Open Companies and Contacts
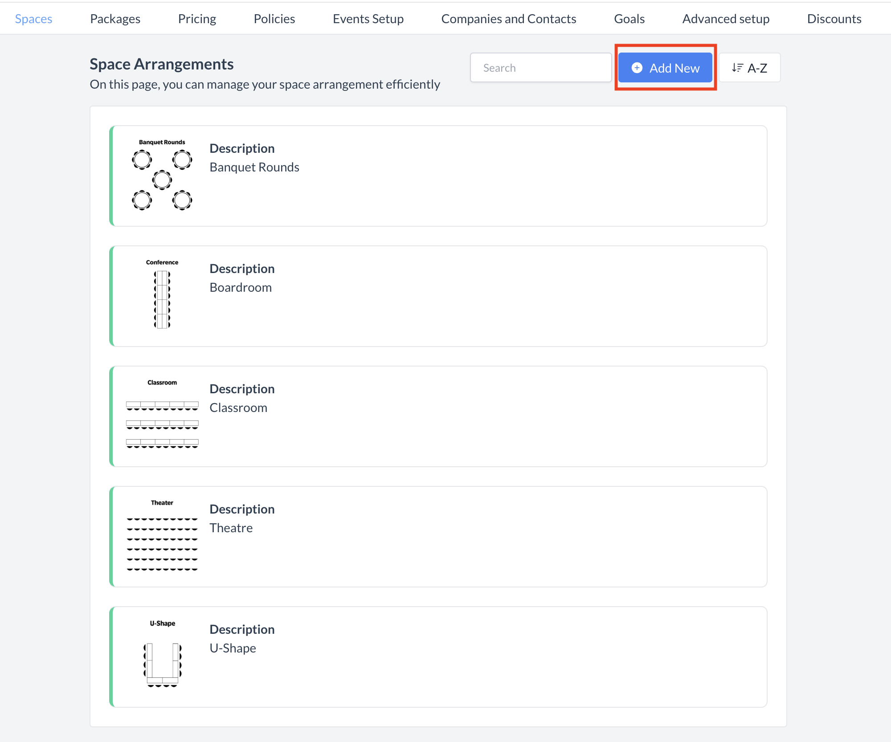The height and width of the screenshot is (742, 891). tap(509, 19)
